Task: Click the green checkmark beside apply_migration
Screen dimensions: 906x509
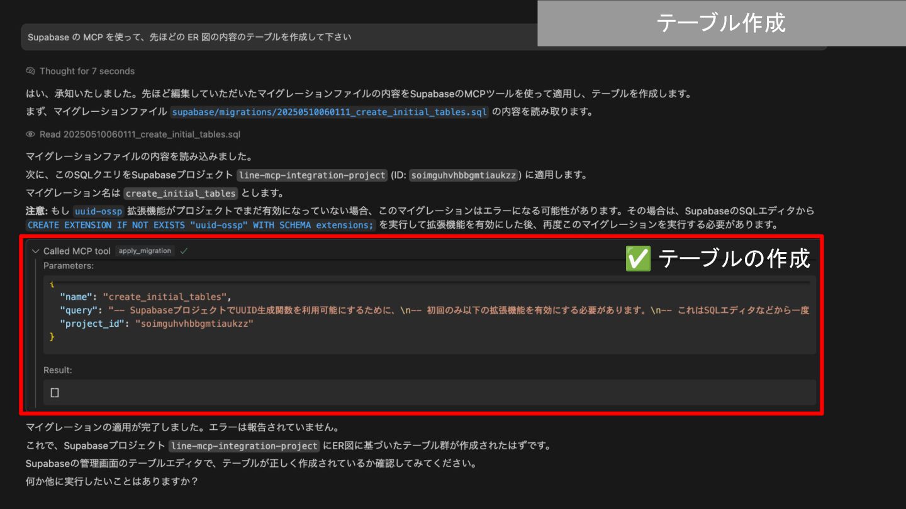Action: 184,251
